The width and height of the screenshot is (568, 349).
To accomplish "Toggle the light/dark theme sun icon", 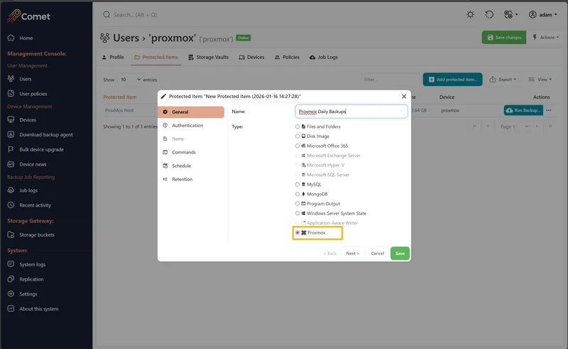I will point(470,14).
